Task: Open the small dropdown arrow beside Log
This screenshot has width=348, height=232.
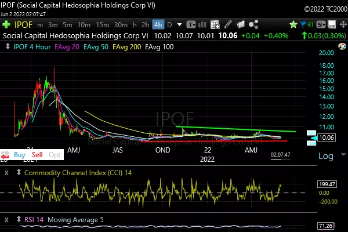Action: tap(343, 154)
